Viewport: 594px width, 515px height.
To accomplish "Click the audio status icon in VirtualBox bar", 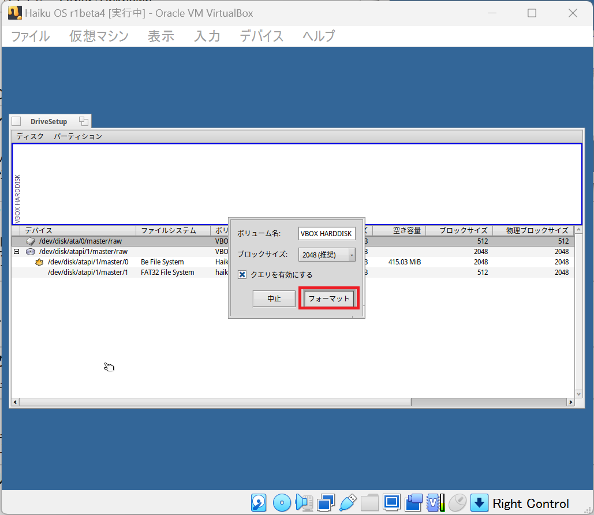I will (x=304, y=503).
